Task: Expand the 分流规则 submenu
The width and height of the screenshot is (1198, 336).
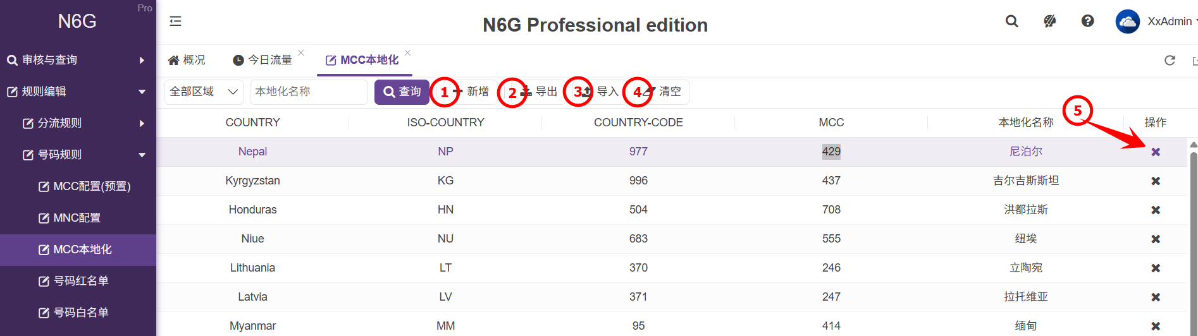Action: pyautogui.click(x=84, y=123)
